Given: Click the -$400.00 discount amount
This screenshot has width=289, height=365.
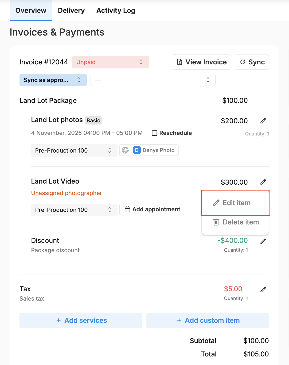Looking at the screenshot, I should [233, 240].
